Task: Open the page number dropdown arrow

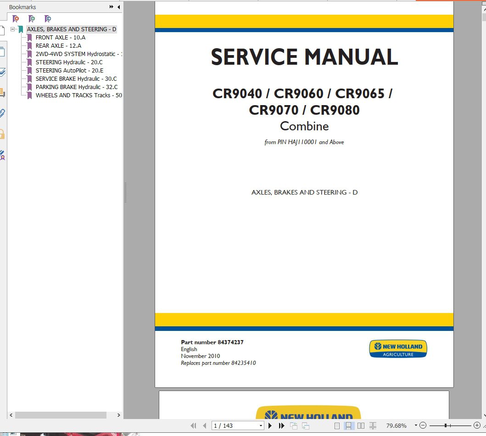Action: [x=261, y=426]
